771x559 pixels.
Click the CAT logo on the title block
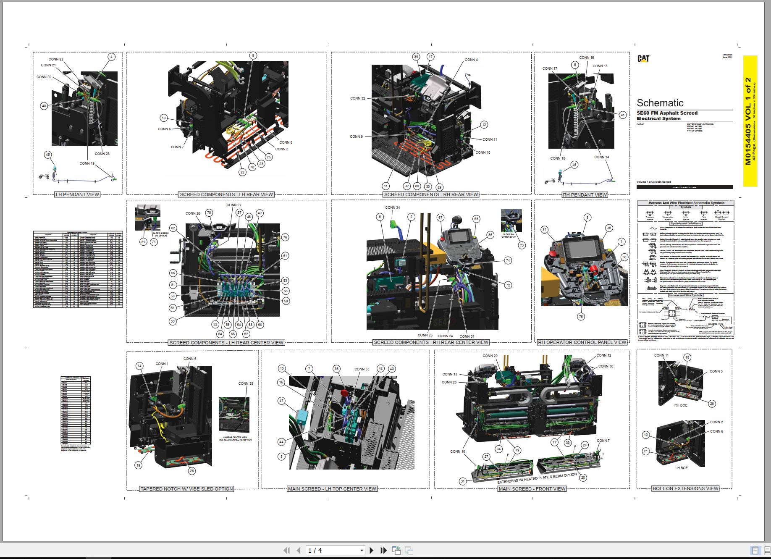tap(643, 58)
